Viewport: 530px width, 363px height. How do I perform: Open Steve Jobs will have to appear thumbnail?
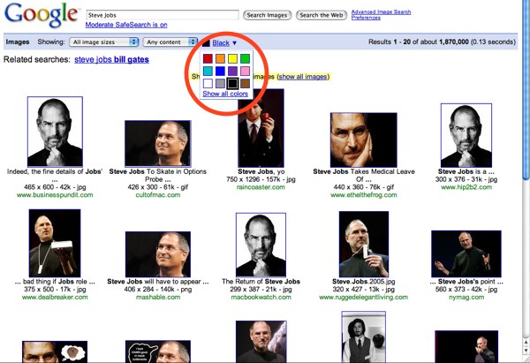[x=158, y=254]
